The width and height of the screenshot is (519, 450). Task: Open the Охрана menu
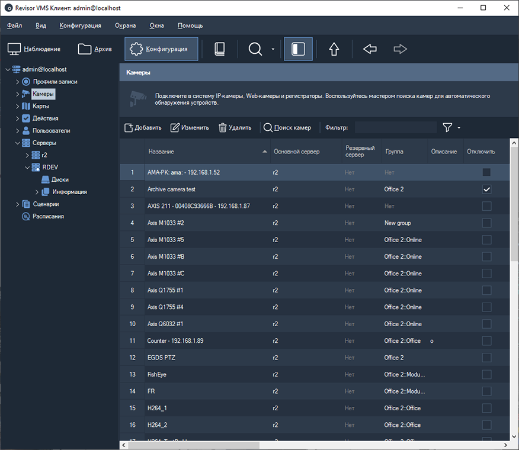coord(125,25)
